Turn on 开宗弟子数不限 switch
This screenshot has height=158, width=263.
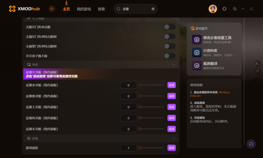pyautogui.click(x=170, y=56)
